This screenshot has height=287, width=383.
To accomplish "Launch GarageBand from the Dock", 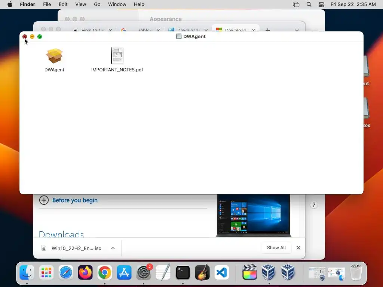I will point(202,272).
